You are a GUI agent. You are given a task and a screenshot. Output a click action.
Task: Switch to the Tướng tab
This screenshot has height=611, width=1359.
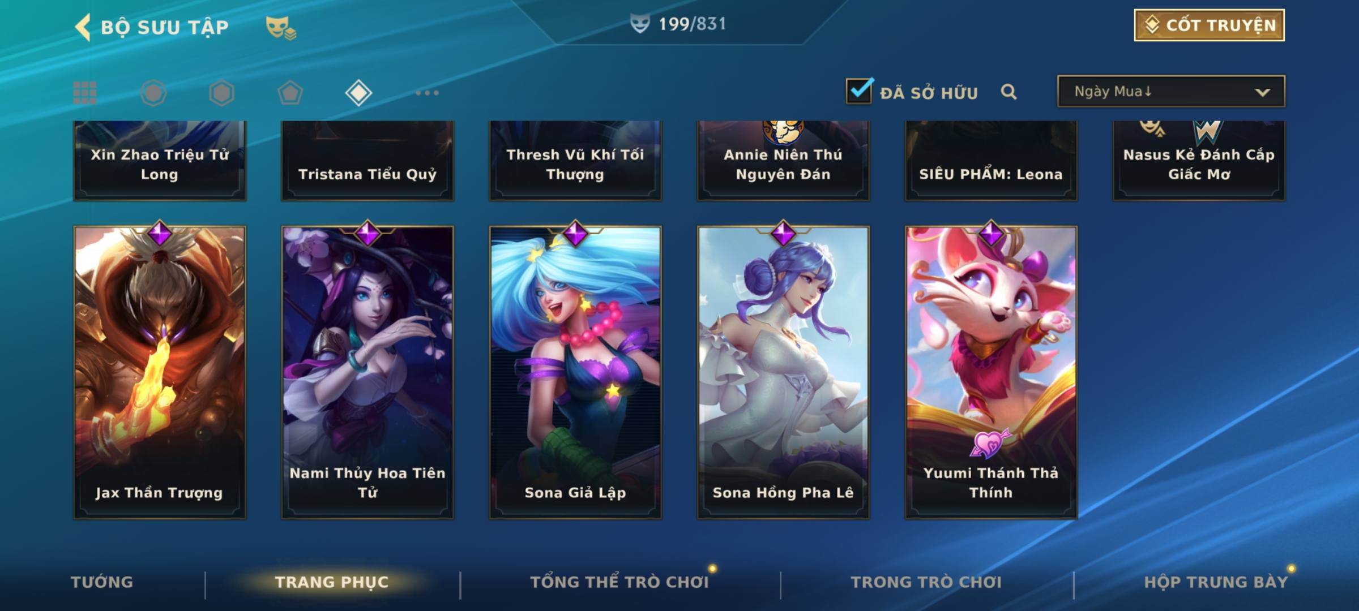tap(102, 582)
